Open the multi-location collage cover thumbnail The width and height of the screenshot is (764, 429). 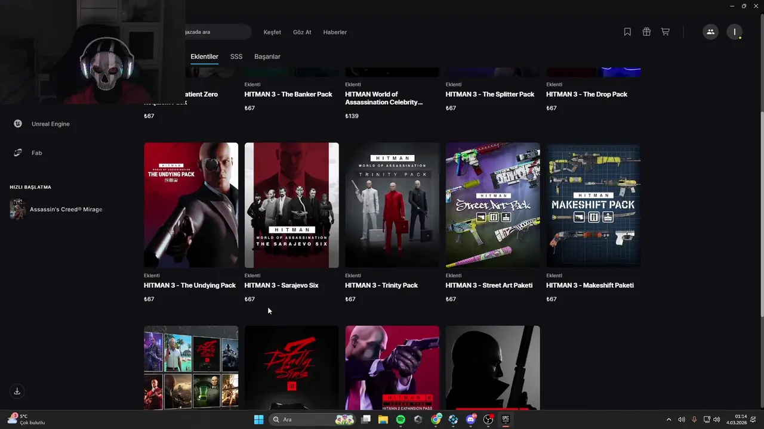tap(191, 368)
